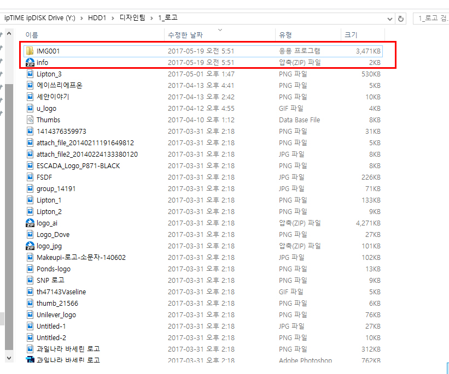Click the Ponds-logo file icon
The width and height of the screenshot is (449, 374).
[x=30, y=269]
